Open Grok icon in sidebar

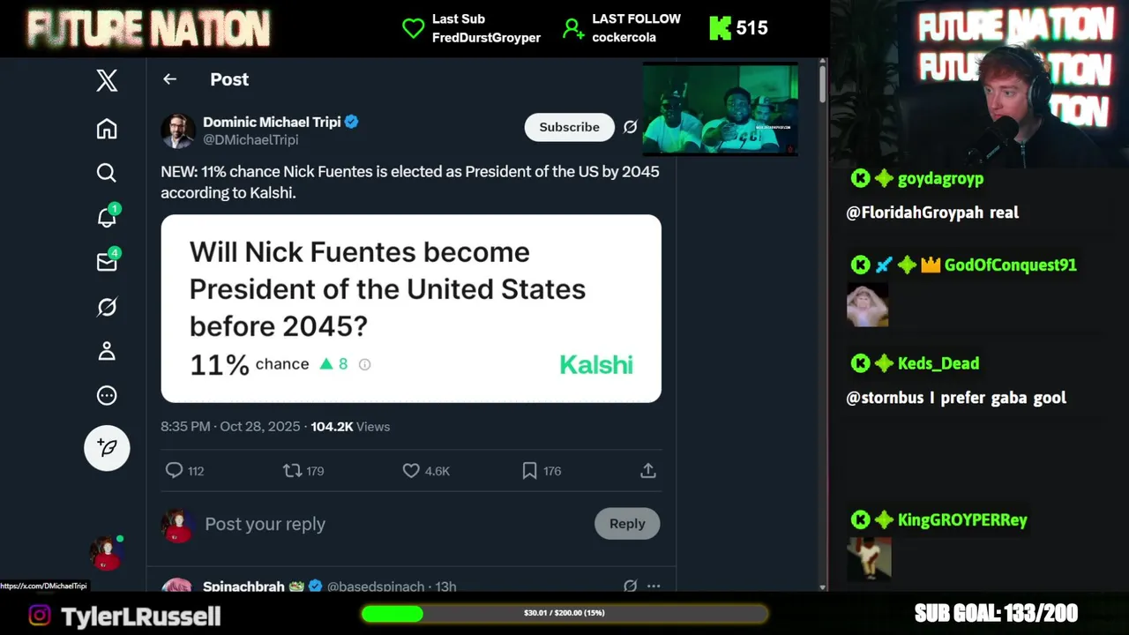tap(107, 307)
